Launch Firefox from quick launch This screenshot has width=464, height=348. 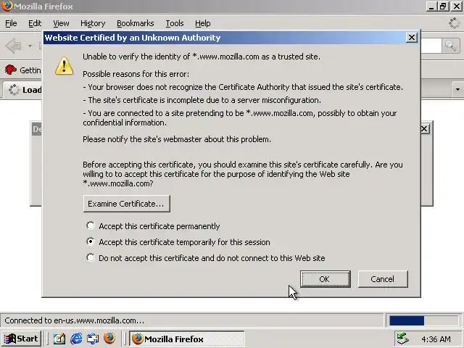109,338
